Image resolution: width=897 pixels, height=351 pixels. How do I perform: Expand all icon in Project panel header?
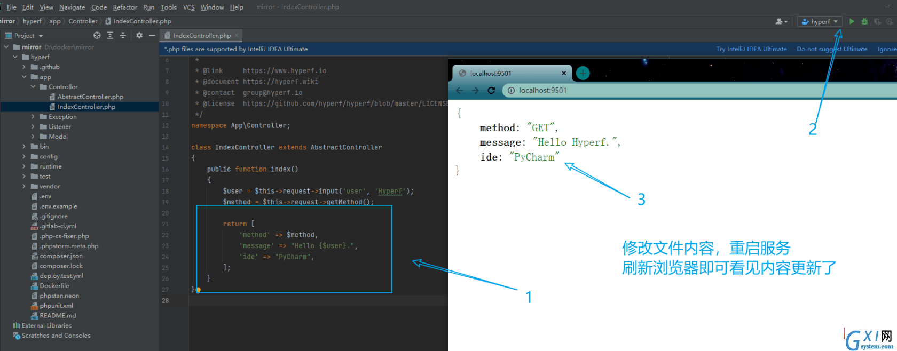[x=110, y=35]
